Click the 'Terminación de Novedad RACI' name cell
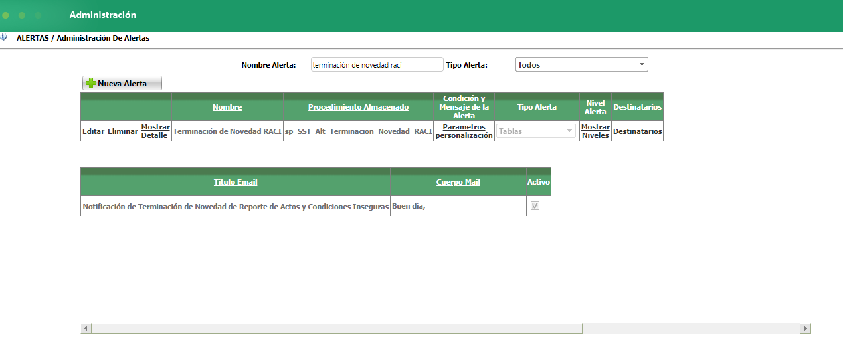This screenshot has width=843, height=342. coord(227,131)
